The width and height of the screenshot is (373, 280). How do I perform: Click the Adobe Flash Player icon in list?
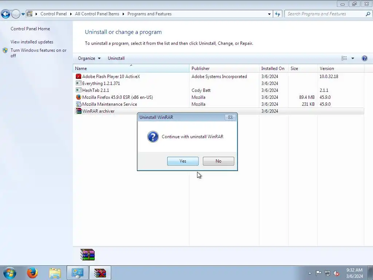(x=79, y=77)
